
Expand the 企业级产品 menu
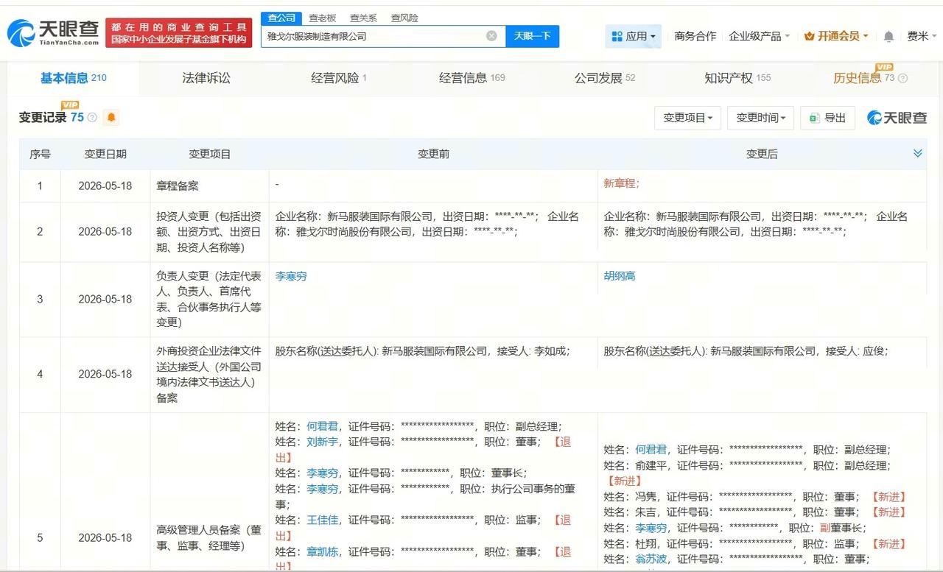759,36
